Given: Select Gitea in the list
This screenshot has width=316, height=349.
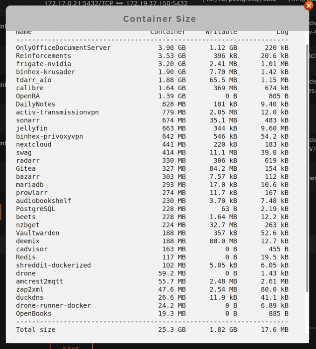Looking at the screenshot, I should tap(26, 168).
